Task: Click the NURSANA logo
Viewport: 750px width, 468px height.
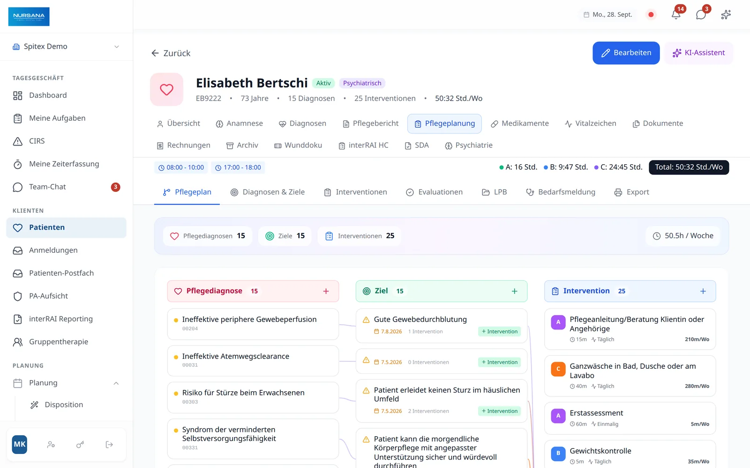Action: pos(29,16)
